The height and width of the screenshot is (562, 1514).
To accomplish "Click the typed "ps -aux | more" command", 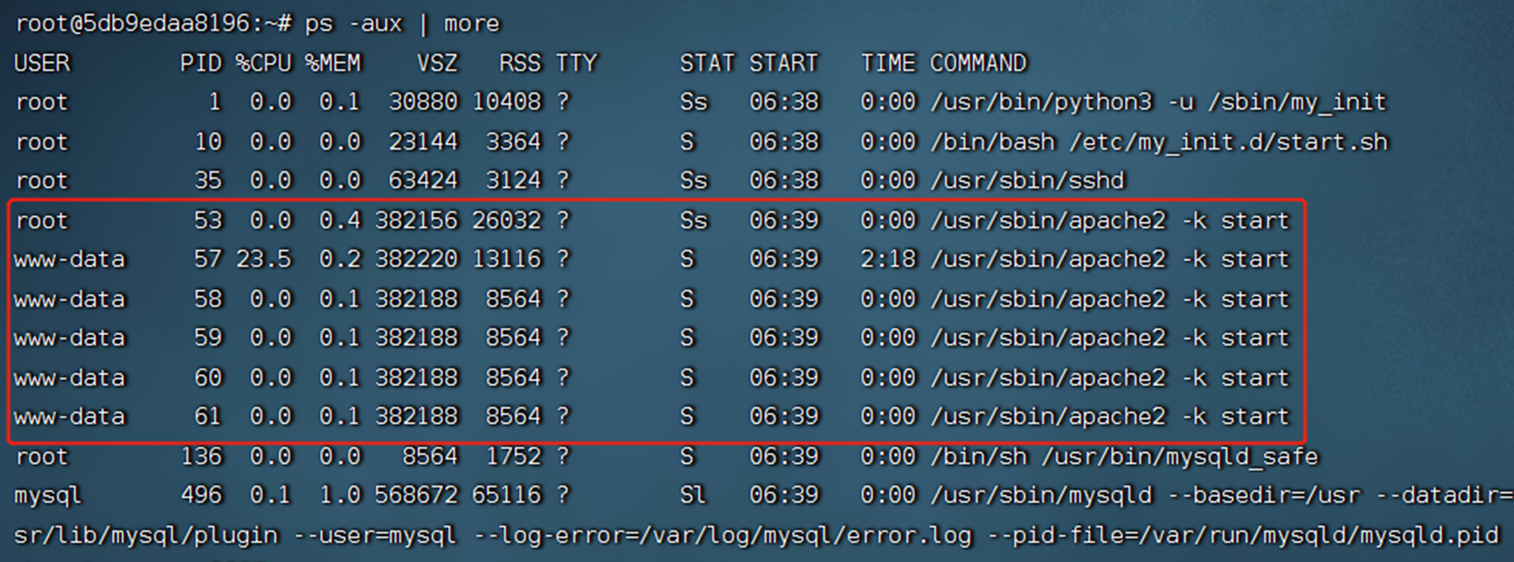I will tap(402, 24).
